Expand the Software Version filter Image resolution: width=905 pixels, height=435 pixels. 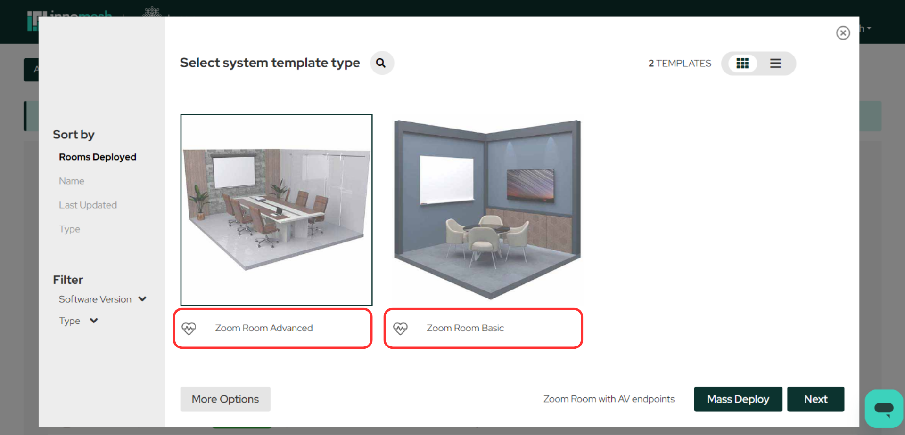point(102,299)
